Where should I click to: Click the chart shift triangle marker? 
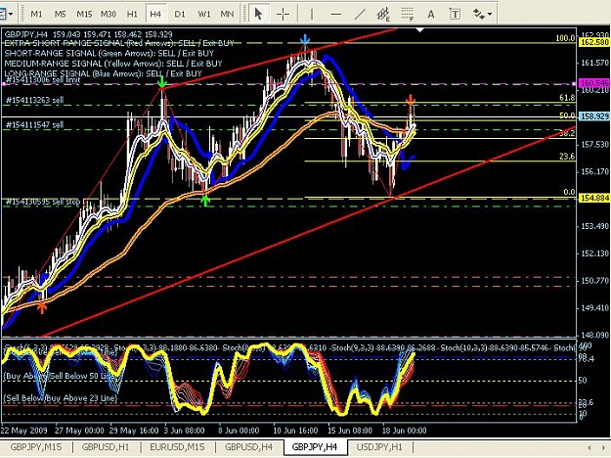point(419,29)
